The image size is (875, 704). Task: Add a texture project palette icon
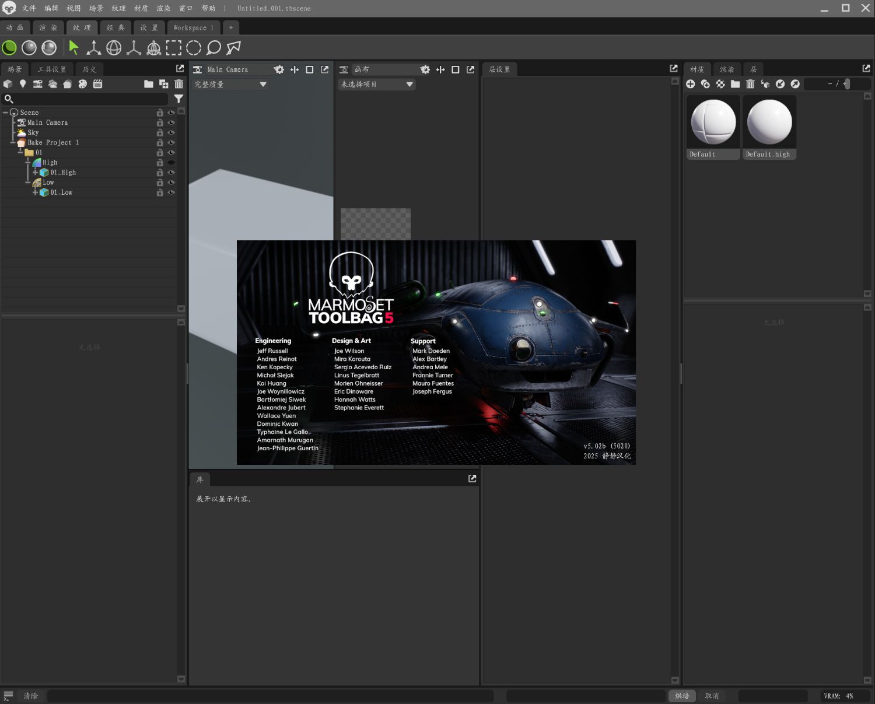pos(83,84)
